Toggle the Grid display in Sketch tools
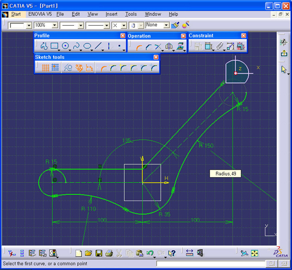 45,67
